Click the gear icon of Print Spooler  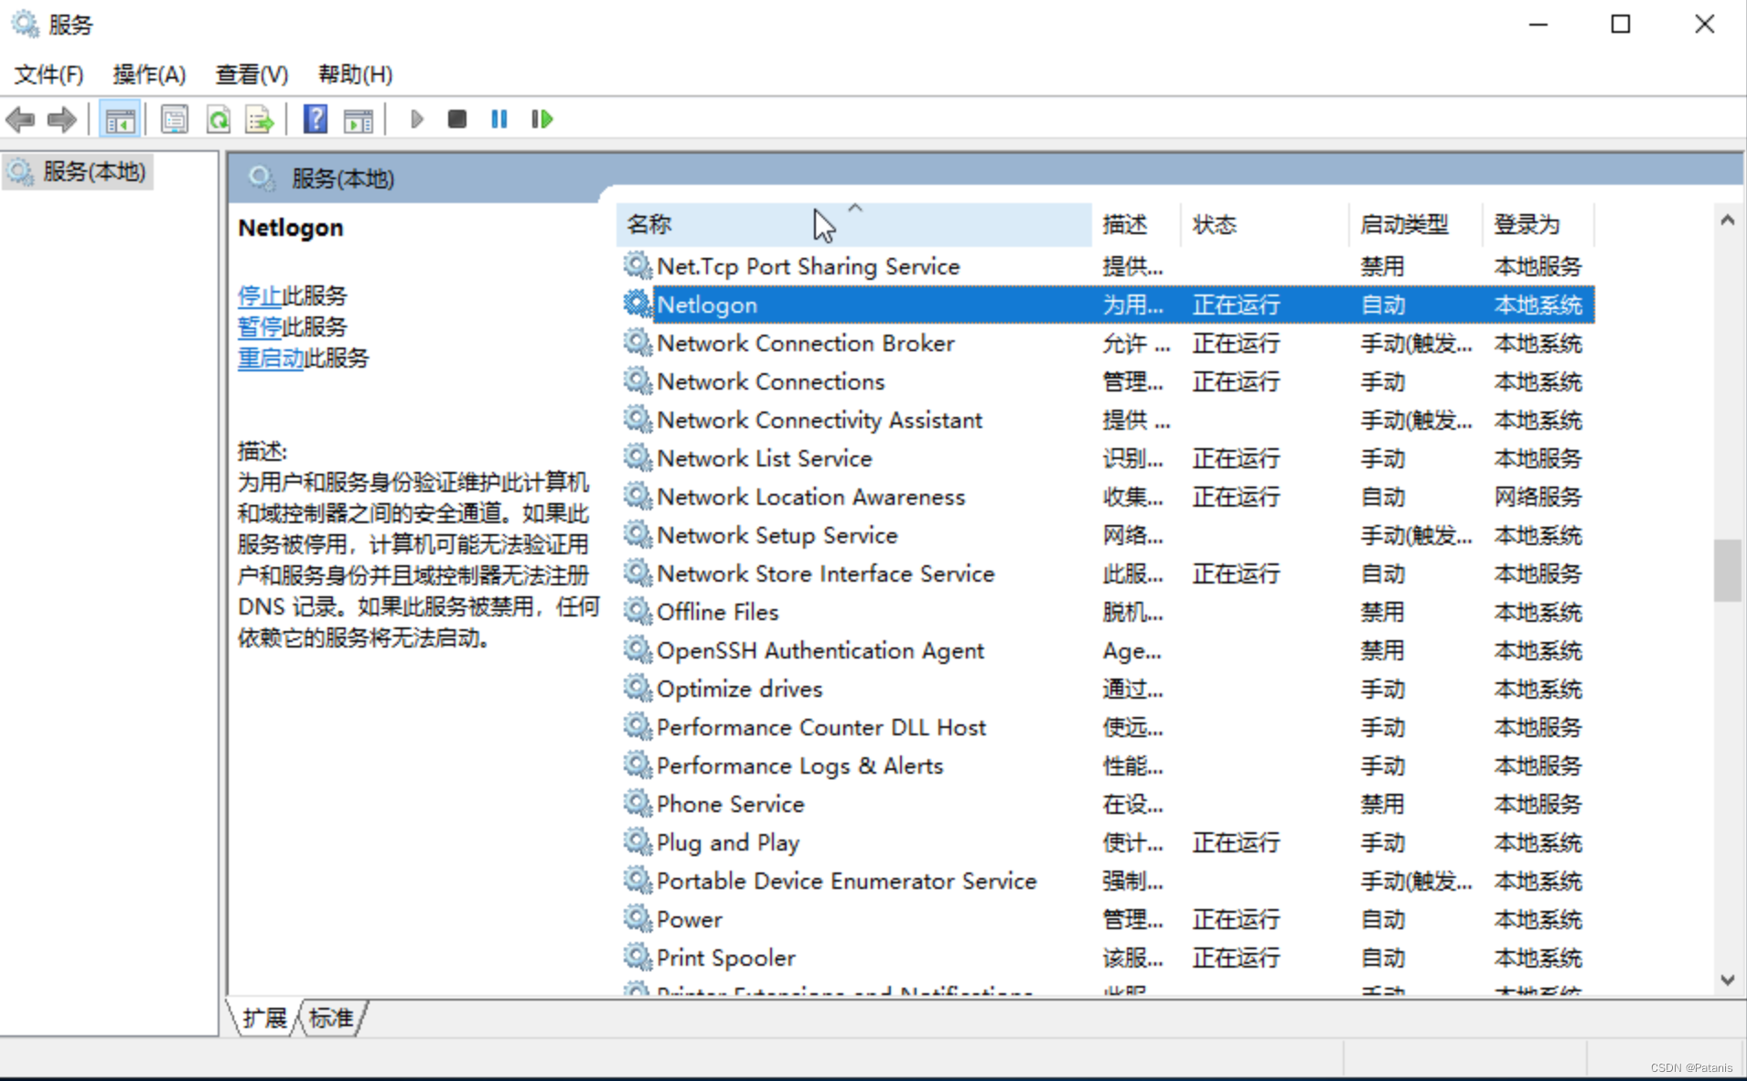(x=637, y=957)
